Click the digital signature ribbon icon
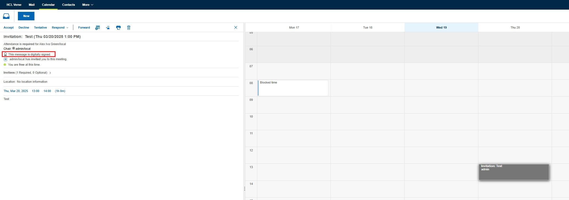The image size is (569, 200). point(5,54)
